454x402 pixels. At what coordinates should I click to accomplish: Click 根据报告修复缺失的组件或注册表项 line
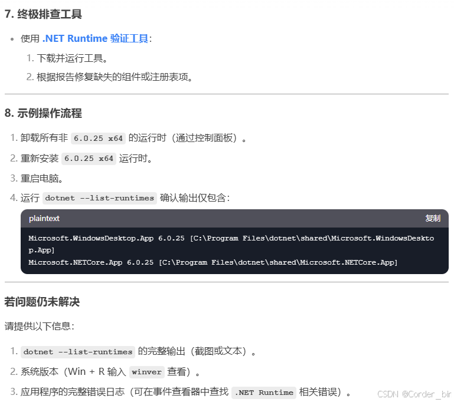point(115,77)
